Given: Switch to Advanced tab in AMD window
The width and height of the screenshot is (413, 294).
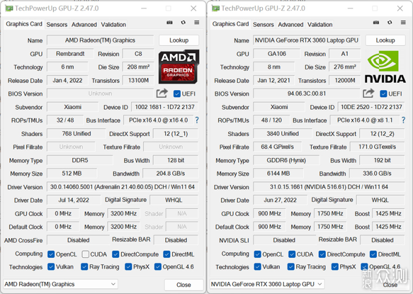Looking at the screenshot, I should click(x=84, y=25).
